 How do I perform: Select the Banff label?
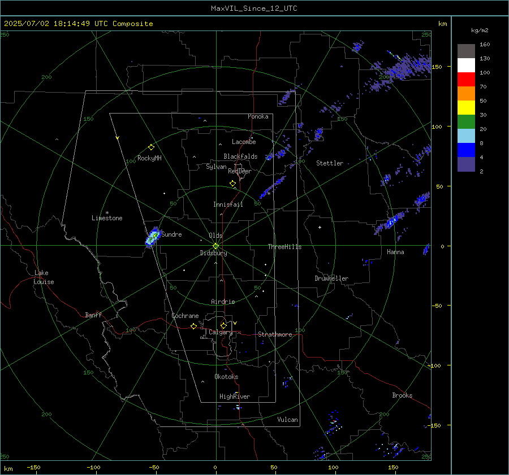[x=93, y=315]
